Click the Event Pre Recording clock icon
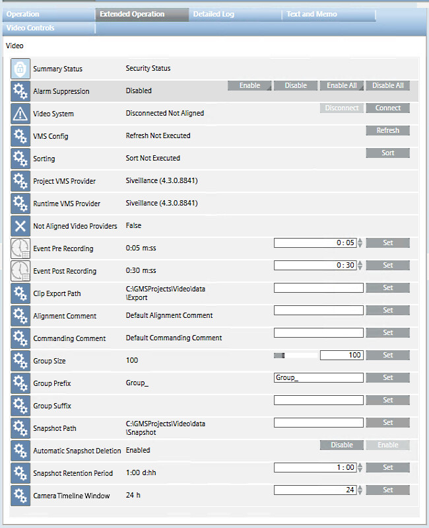Screen dimensions: 429x528 [x=20, y=248]
